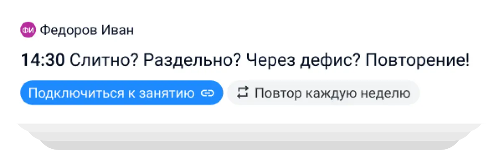Viewport: 499px width, 150px height.
Task: Open the Повтор каждую неделю chip
Action: coord(323,92)
